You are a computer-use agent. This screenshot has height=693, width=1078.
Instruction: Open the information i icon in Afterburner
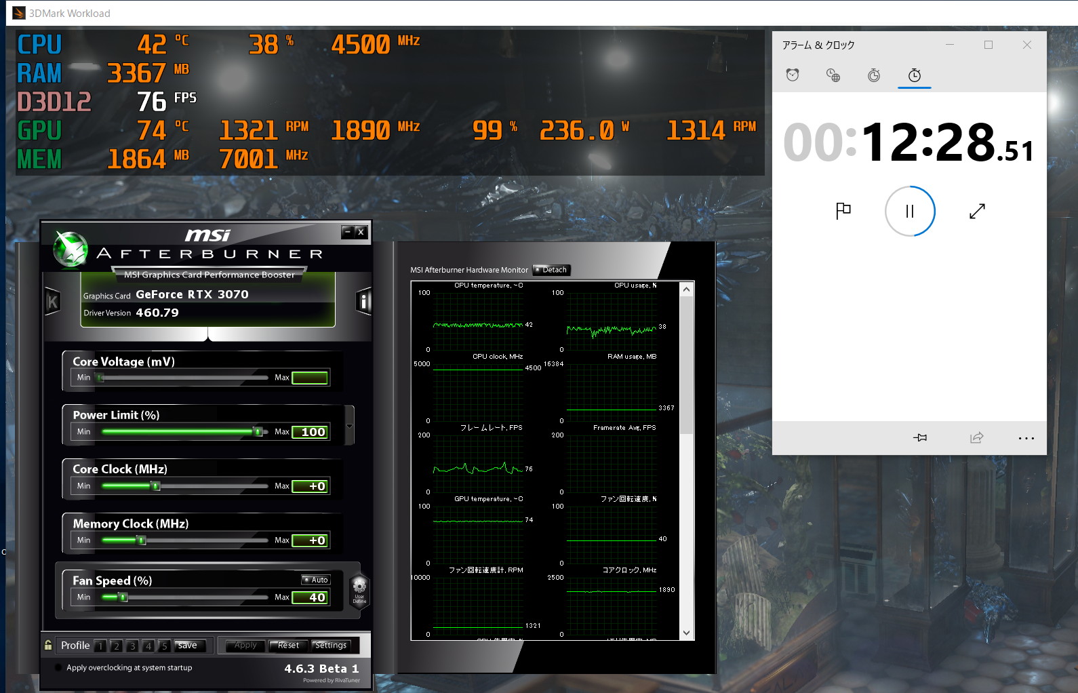(363, 302)
